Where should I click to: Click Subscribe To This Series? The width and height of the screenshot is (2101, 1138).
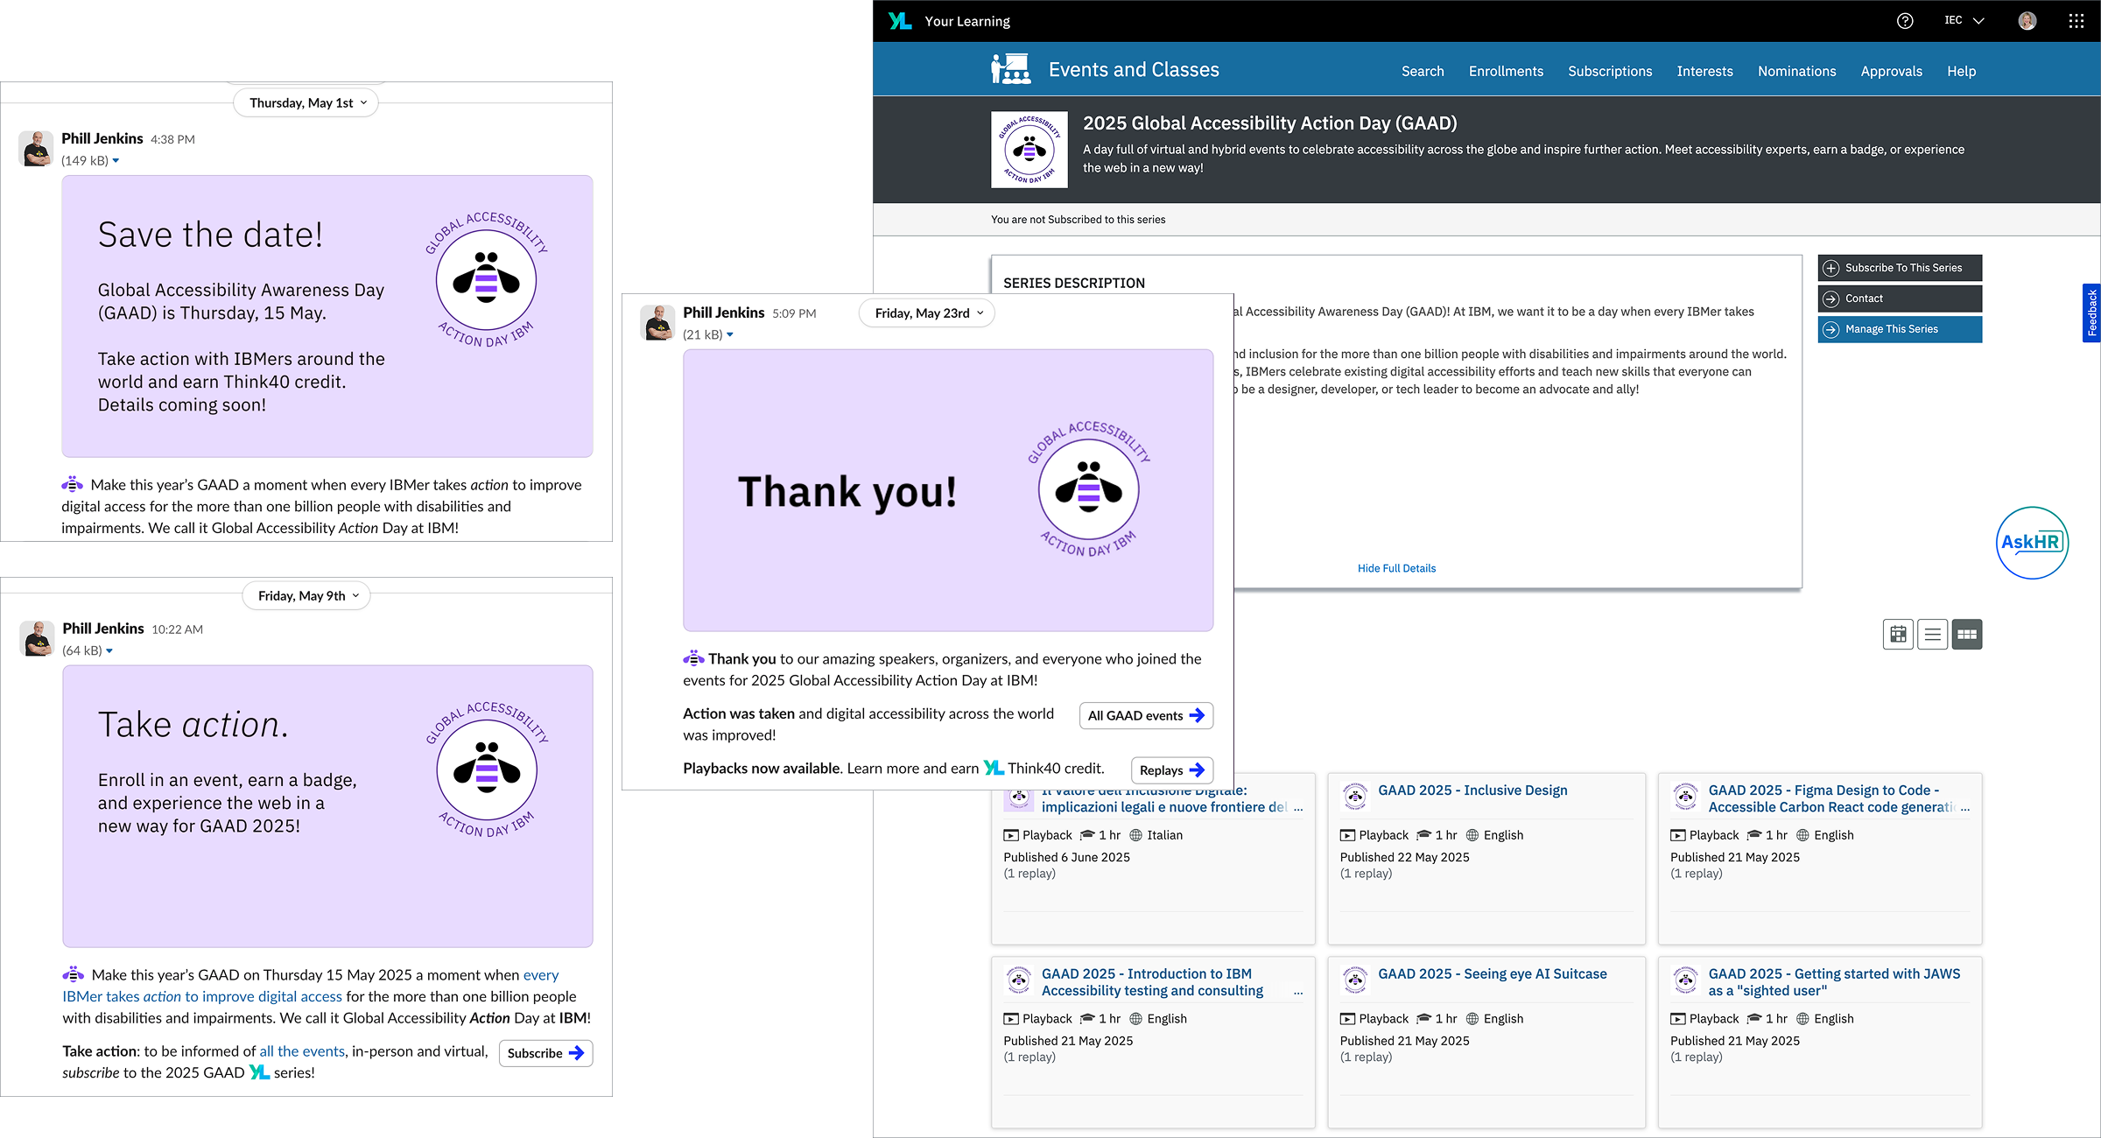[x=1899, y=267]
